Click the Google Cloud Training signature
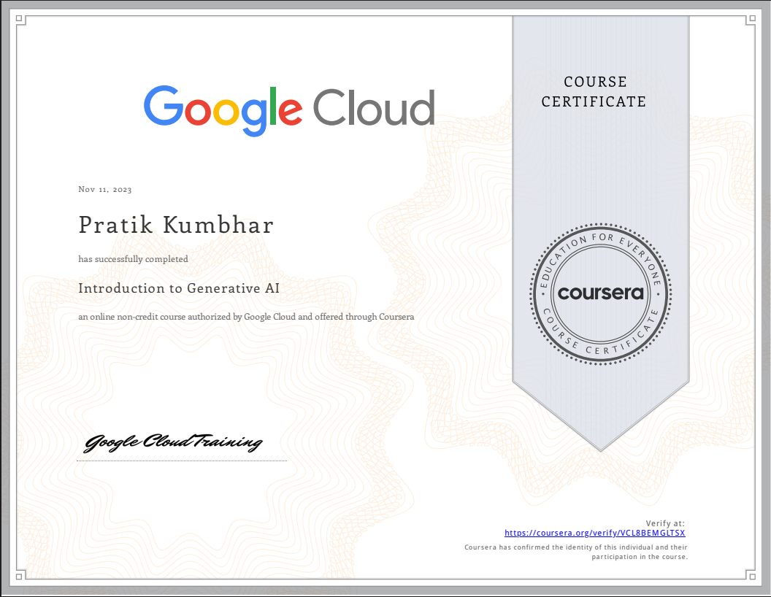This screenshot has width=771, height=597. click(174, 441)
